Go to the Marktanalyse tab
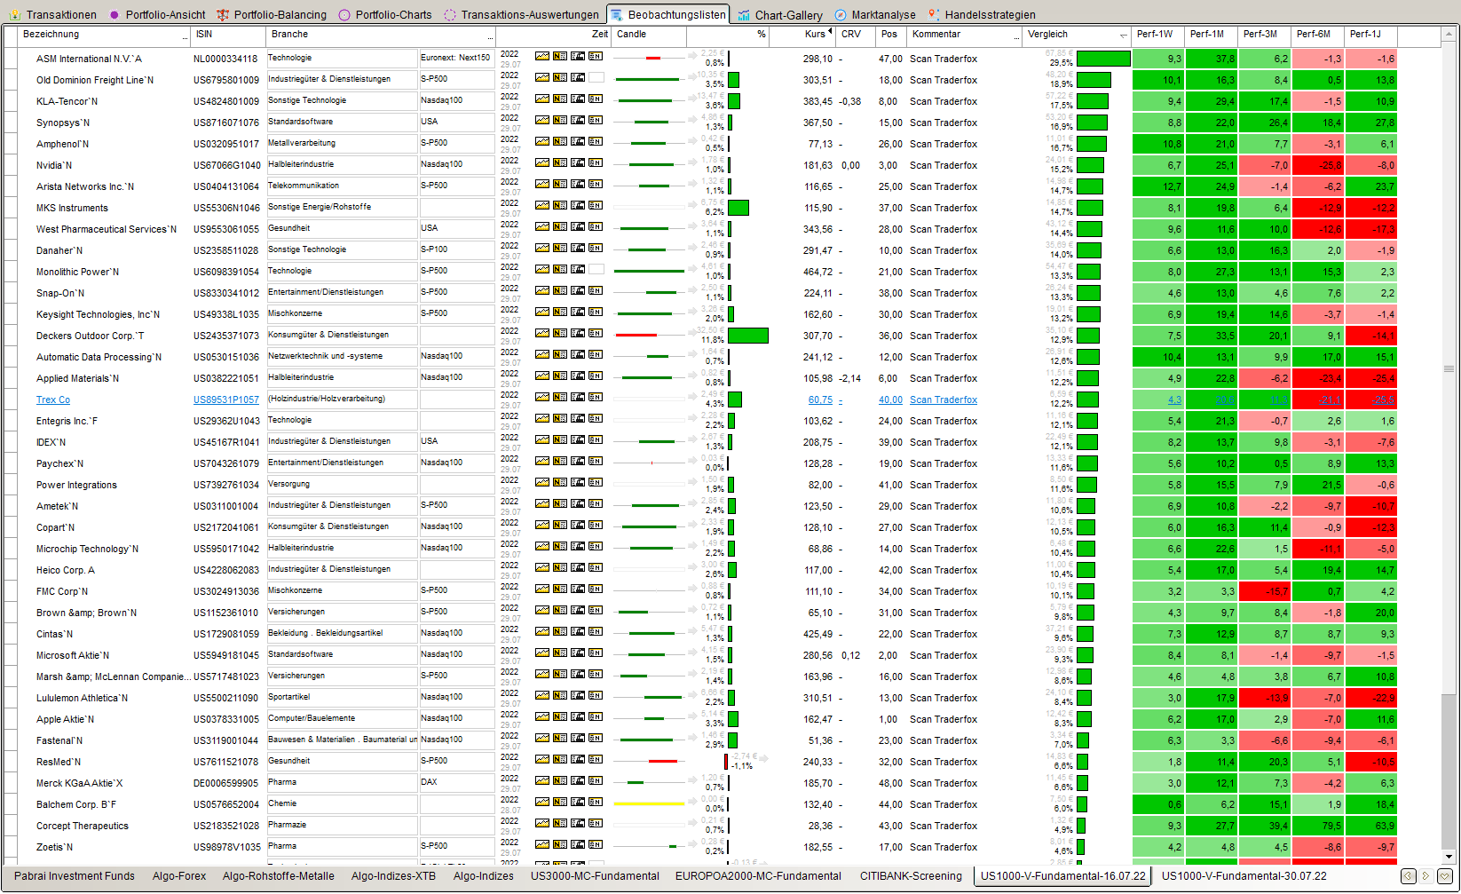 pos(874,14)
